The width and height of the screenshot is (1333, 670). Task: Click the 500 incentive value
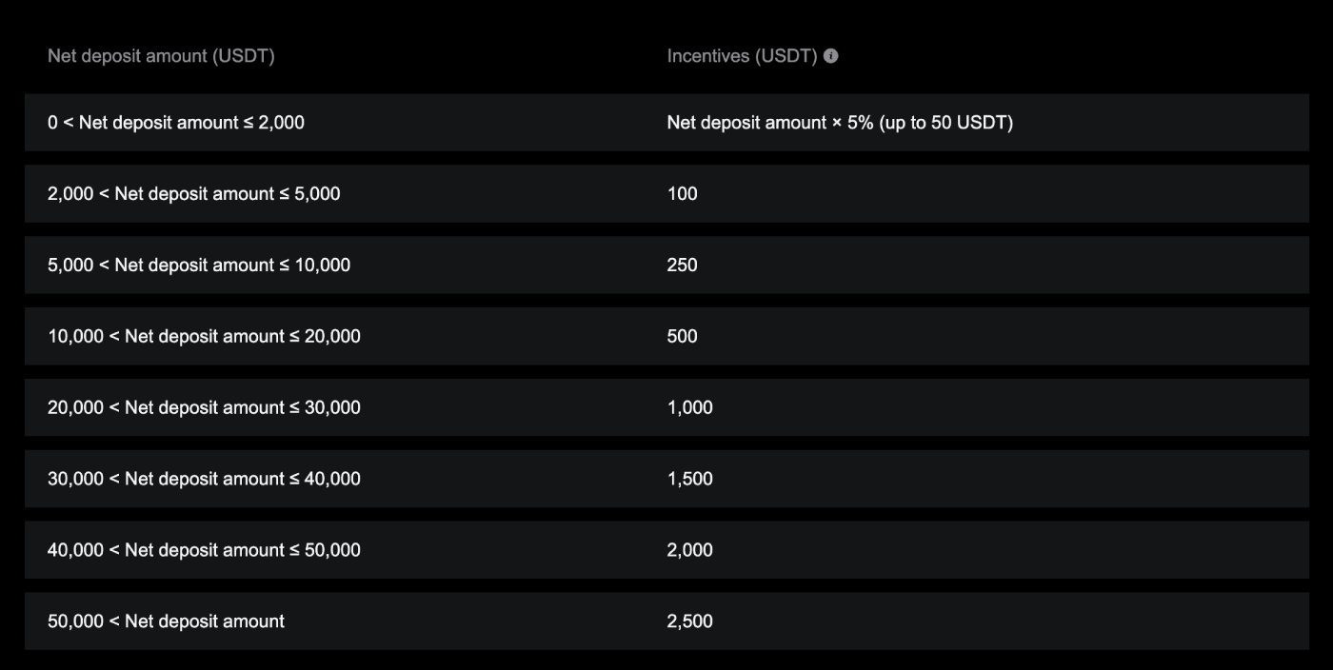point(682,337)
